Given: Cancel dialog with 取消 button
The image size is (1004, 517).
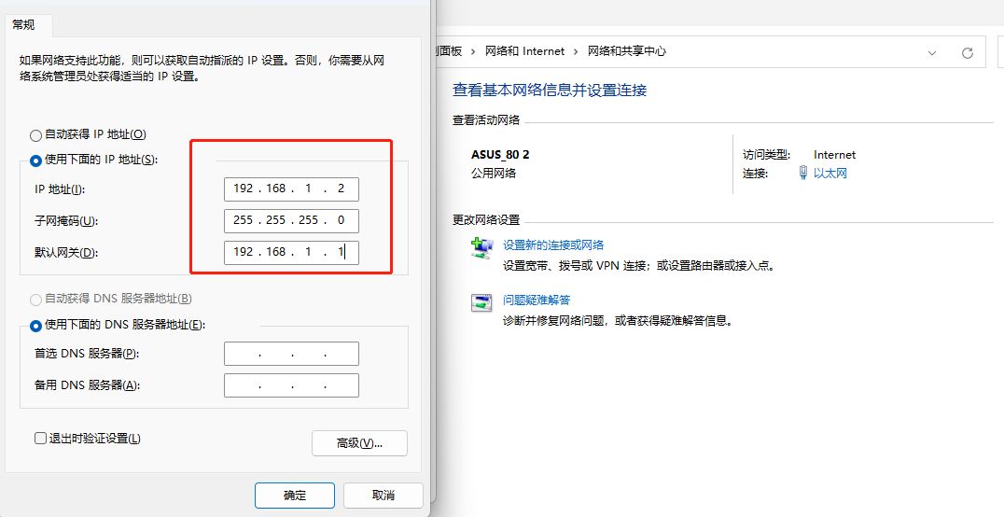Looking at the screenshot, I should (383, 496).
